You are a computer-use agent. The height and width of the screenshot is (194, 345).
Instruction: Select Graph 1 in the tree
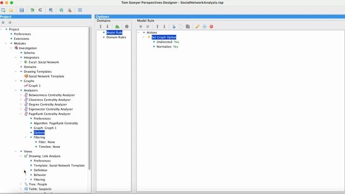[34, 86]
